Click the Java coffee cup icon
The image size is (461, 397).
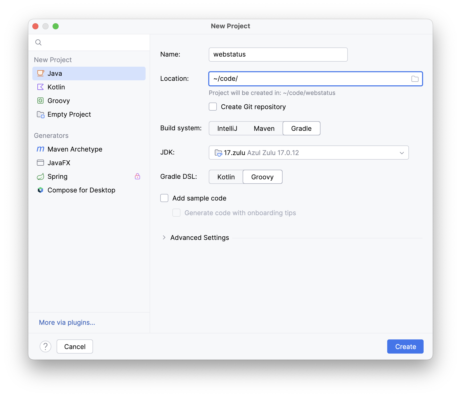(x=40, y=73)
